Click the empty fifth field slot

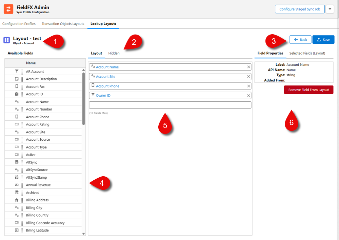coord(169,105)
